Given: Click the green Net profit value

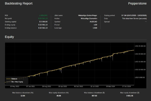Looking at the screenshot, I should [43, 18].
